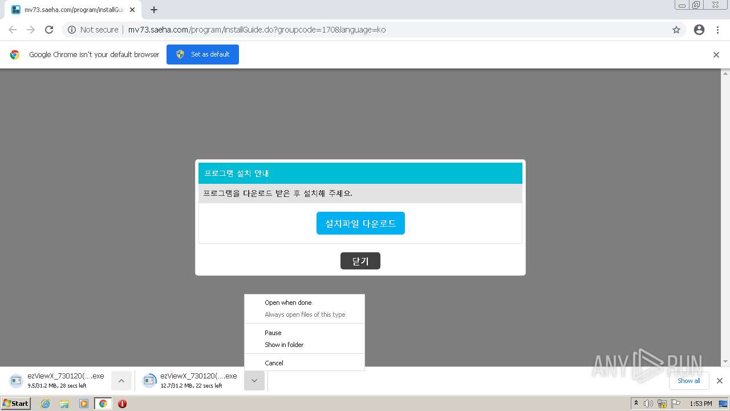Choose Always open files of this type
730x411 pixels.
pyautogui.click(x=305, y=315)
